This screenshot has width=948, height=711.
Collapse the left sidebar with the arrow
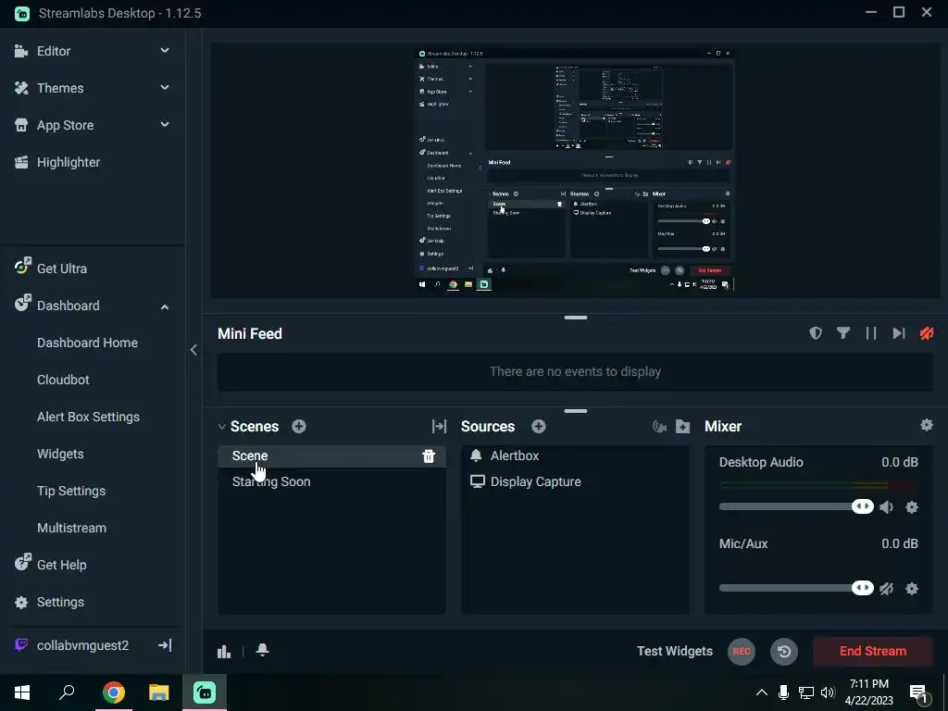(193, 349)
